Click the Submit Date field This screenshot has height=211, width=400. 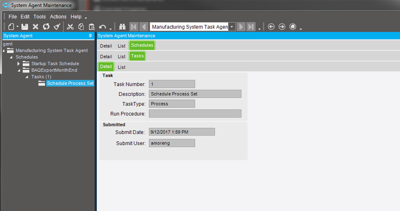[182, 132]
